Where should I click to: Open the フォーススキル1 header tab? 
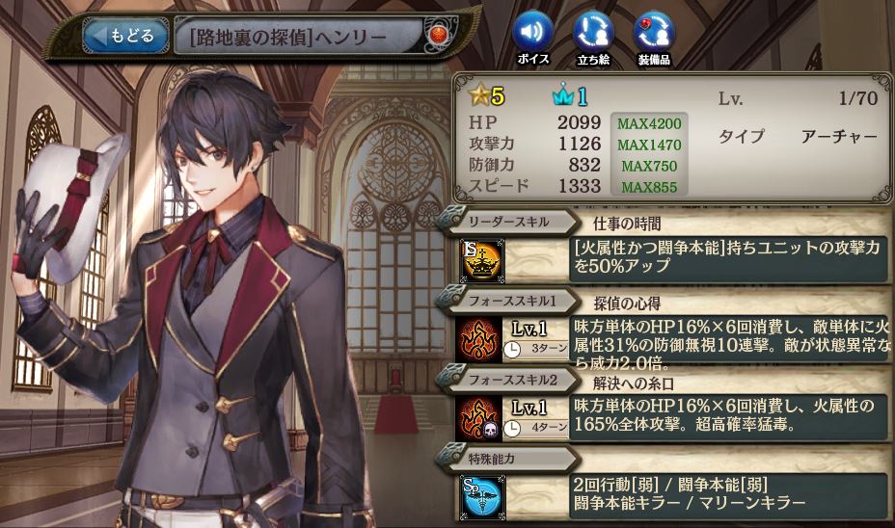coord(511,301)
